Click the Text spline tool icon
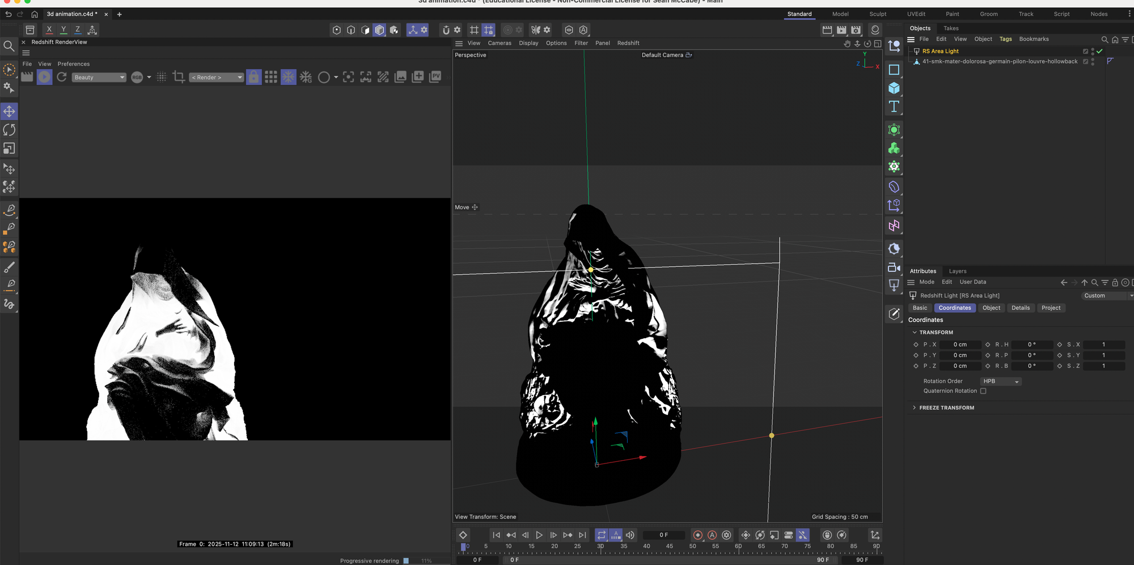Screen dimensions: 1134x565 click(894, 107)
